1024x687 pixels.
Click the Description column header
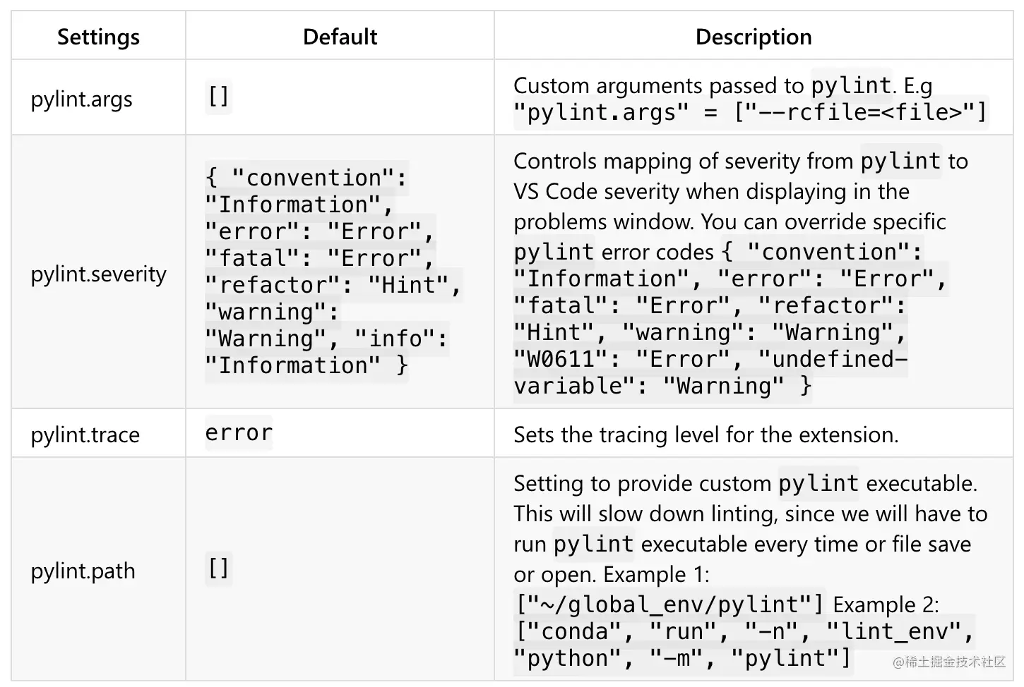pos(754,37)
